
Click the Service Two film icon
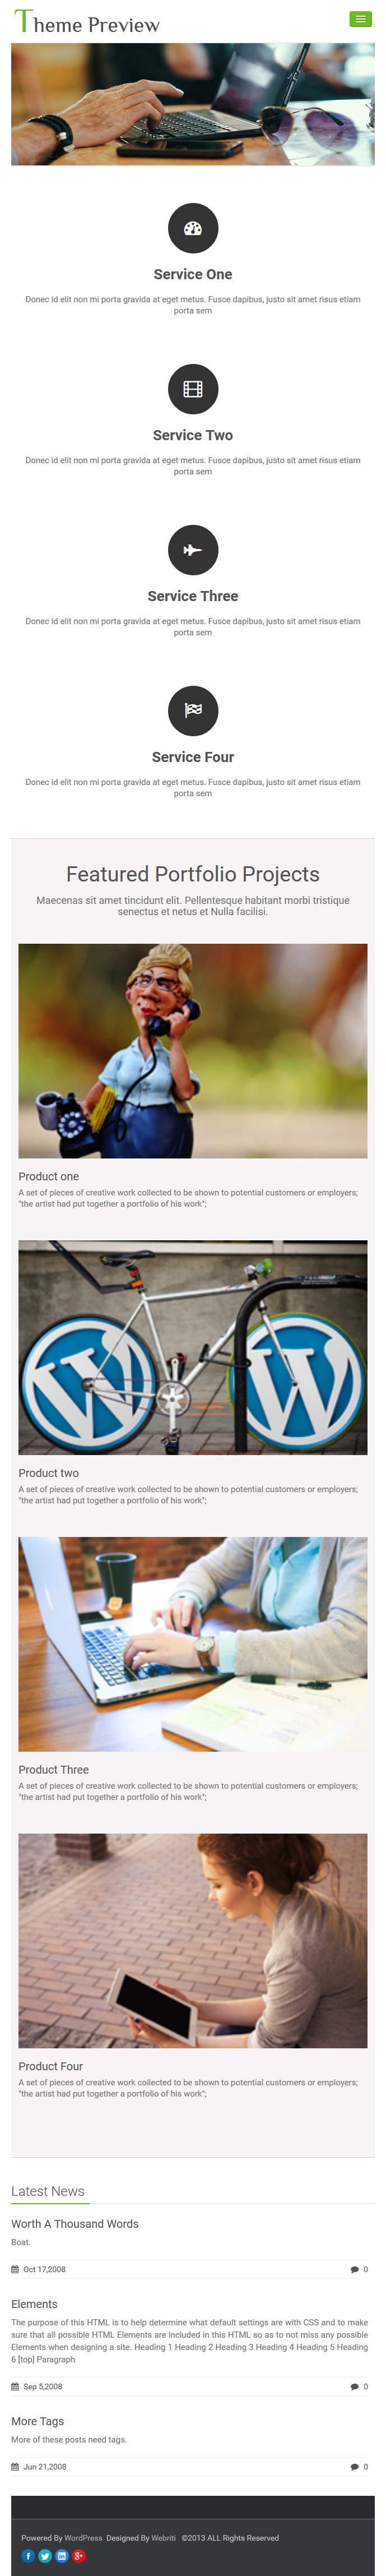[x=193, y=389]
